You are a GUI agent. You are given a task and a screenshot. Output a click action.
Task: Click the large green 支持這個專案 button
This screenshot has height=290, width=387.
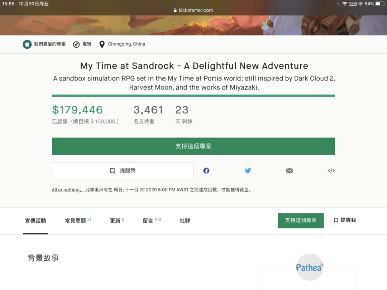pyautogui.click(x=193, y=146)
